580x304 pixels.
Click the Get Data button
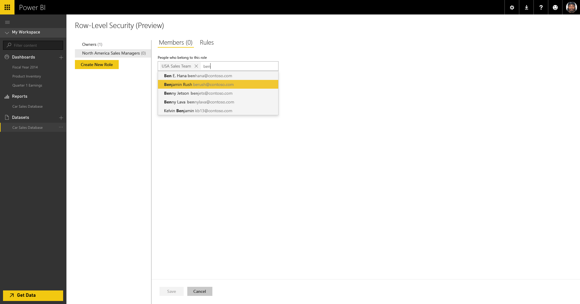point(33,295)
